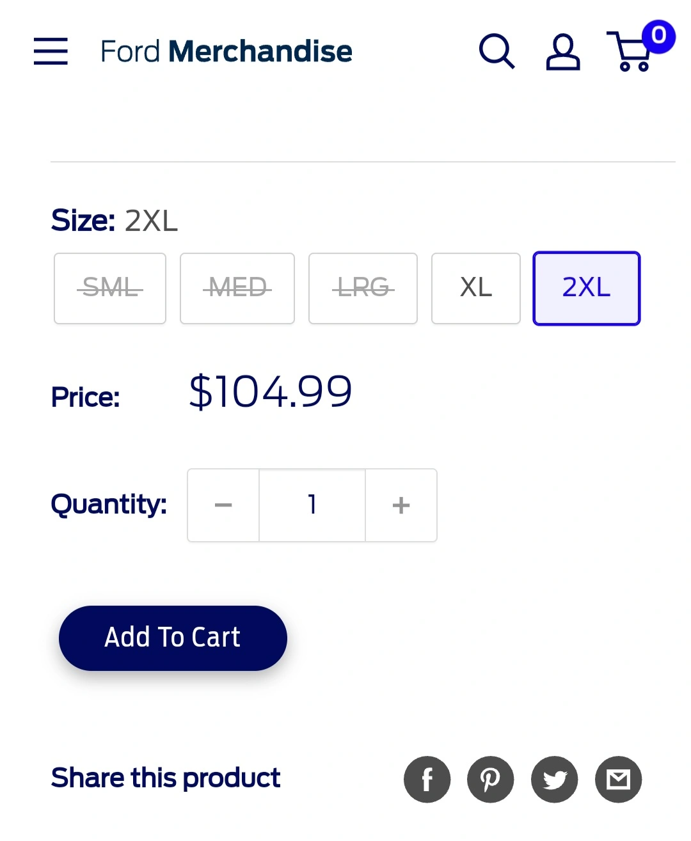Select size SML option
The image size is (691, 841).
tap(110, 288)
